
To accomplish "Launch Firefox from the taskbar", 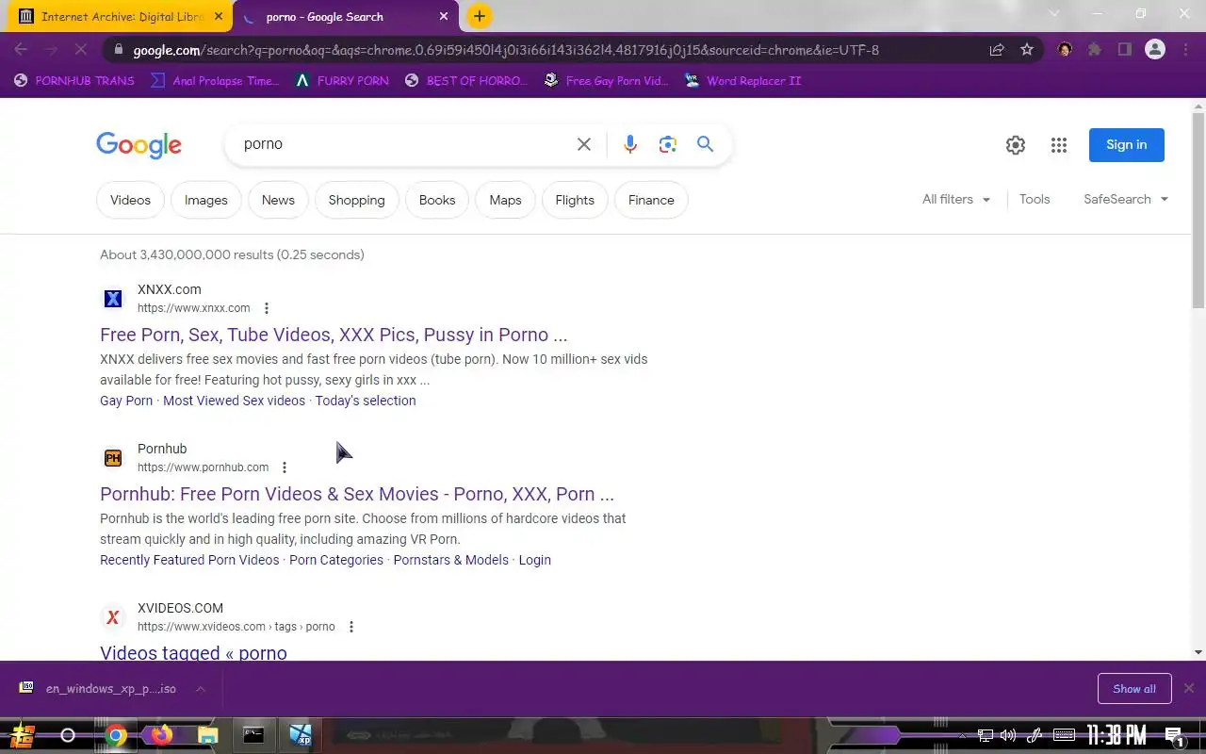I will (161, 735).
